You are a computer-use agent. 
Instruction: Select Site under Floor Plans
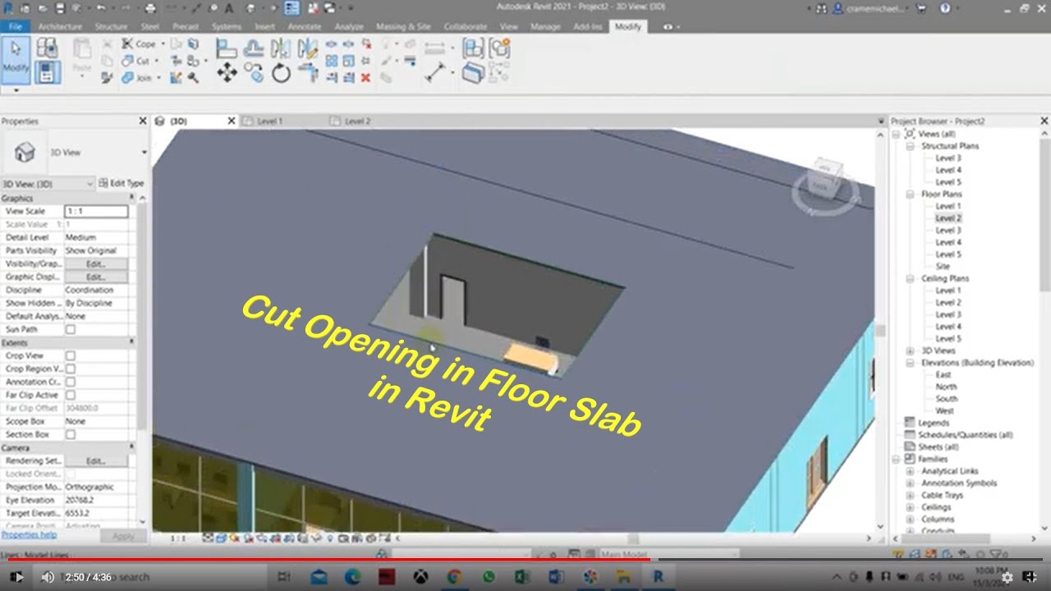click(943, 267)
